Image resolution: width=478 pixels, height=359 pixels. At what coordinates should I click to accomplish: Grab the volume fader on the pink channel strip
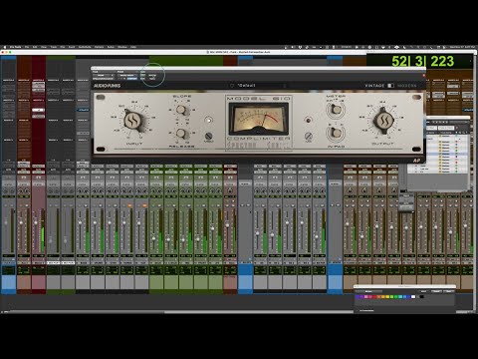pos(36,222)
